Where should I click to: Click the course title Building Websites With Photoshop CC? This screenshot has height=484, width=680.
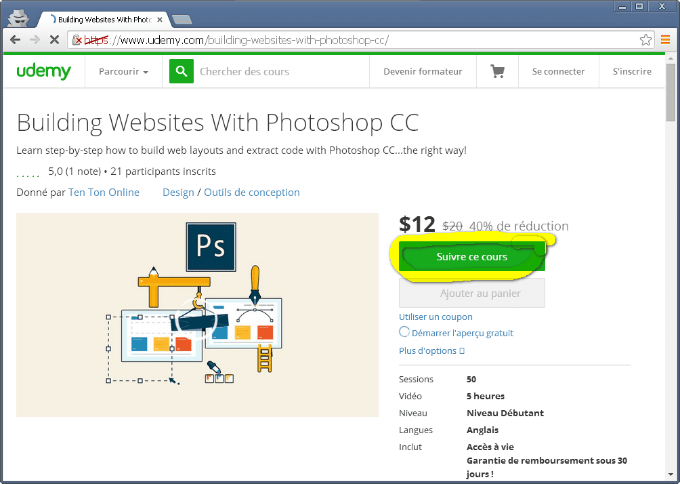coord(217,123)
